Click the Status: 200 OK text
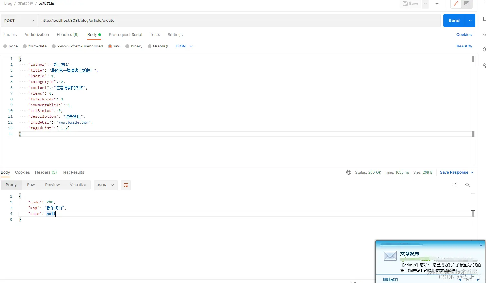This screenshot has height=283, width=486. point(368,172)
